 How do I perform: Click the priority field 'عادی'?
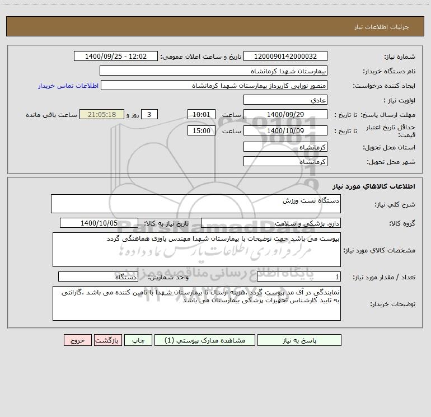coord(285,100)
